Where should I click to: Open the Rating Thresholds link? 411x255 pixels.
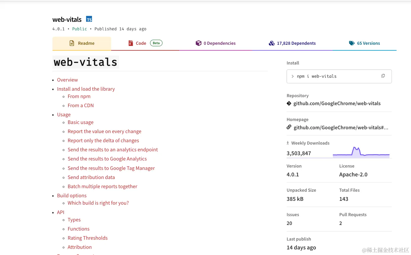pyautogui.click(x=88, y=238)
